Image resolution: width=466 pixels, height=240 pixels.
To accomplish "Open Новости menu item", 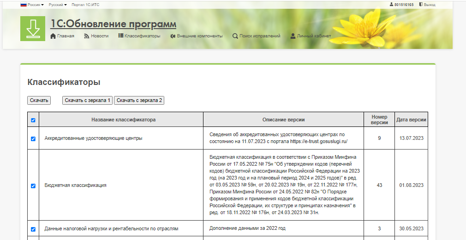I will 100,36.
